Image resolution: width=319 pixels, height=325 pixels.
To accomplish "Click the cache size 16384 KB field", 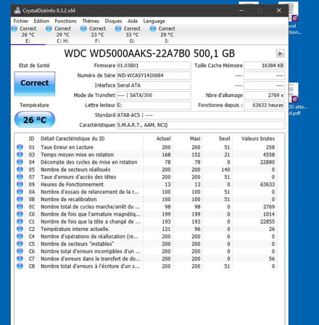I will 264,66.
